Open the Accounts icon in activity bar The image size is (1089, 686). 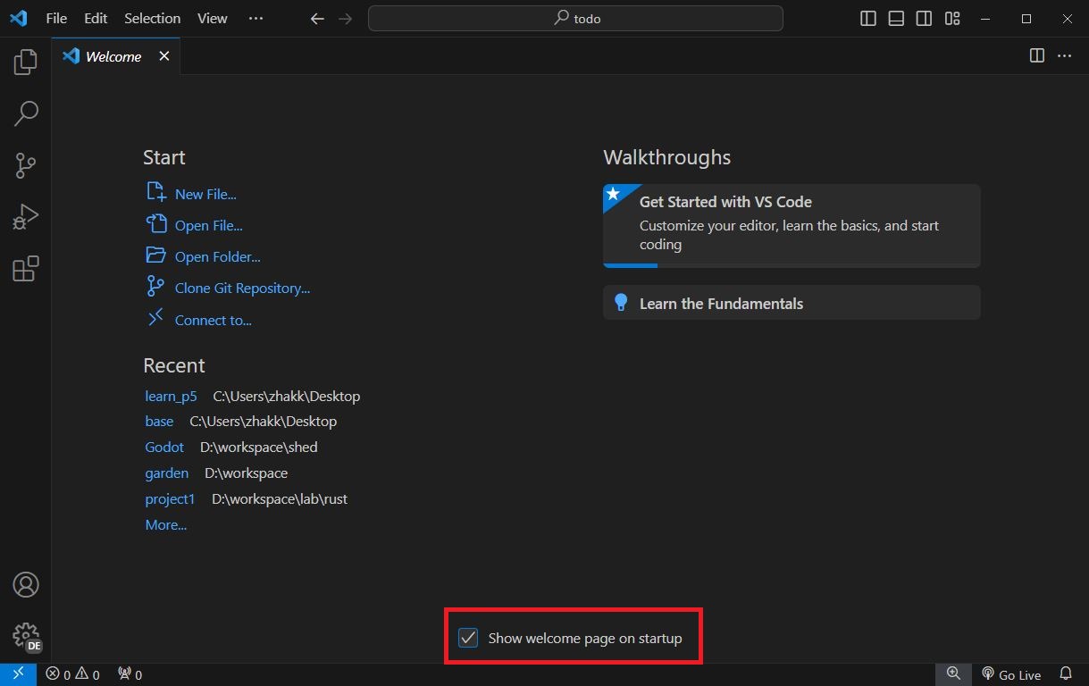25,584
